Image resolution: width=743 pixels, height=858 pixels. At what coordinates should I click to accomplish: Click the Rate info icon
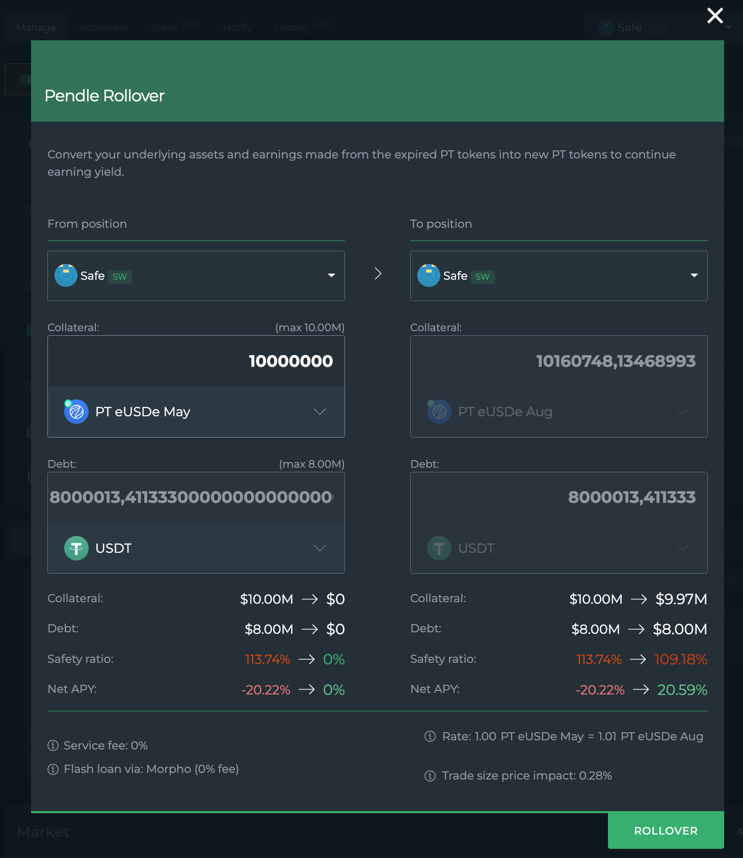(x=430, y=736)
